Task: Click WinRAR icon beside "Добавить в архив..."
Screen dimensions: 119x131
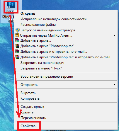Action: (17, 40)
